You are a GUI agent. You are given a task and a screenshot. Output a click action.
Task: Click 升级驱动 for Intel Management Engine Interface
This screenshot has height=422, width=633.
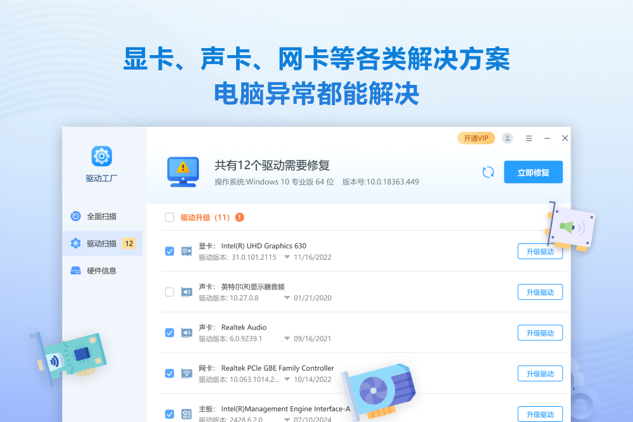pyautogui.click(x=540, y=414)
